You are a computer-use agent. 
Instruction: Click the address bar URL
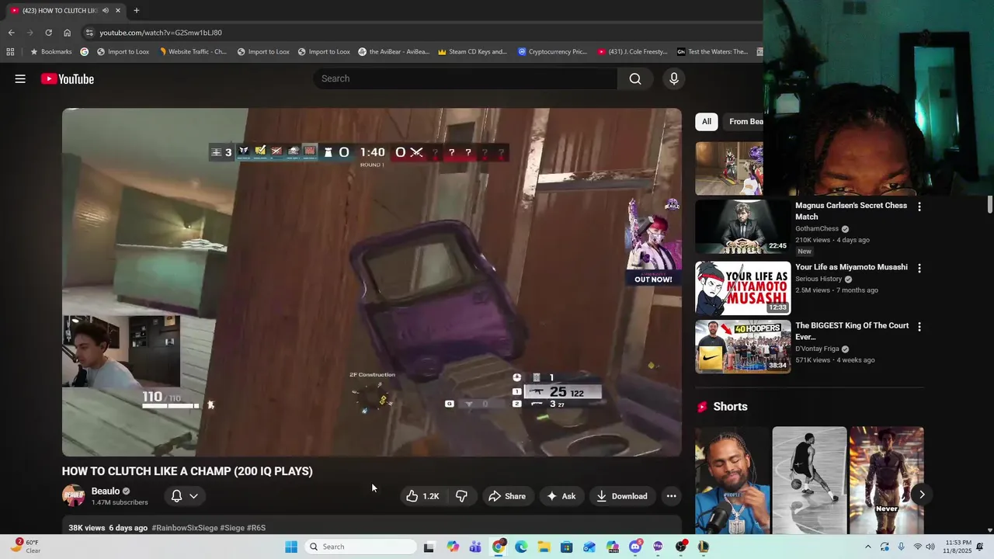coord(161,33)
